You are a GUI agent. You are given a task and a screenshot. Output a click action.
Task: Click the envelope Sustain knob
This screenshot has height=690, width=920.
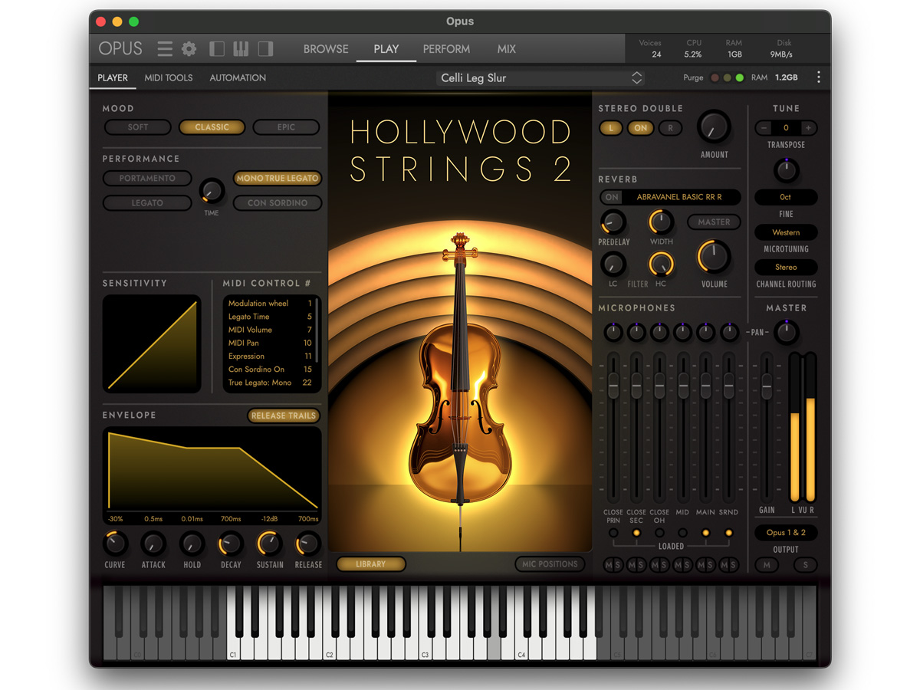click(269, 544)
